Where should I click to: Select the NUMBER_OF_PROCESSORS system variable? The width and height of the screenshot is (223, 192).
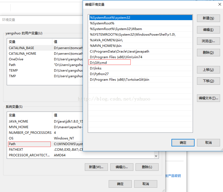point(45,132)
